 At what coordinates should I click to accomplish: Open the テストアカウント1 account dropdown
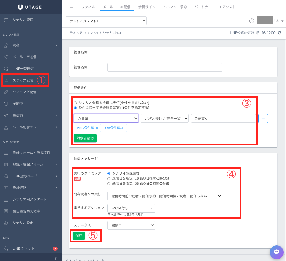106,21
